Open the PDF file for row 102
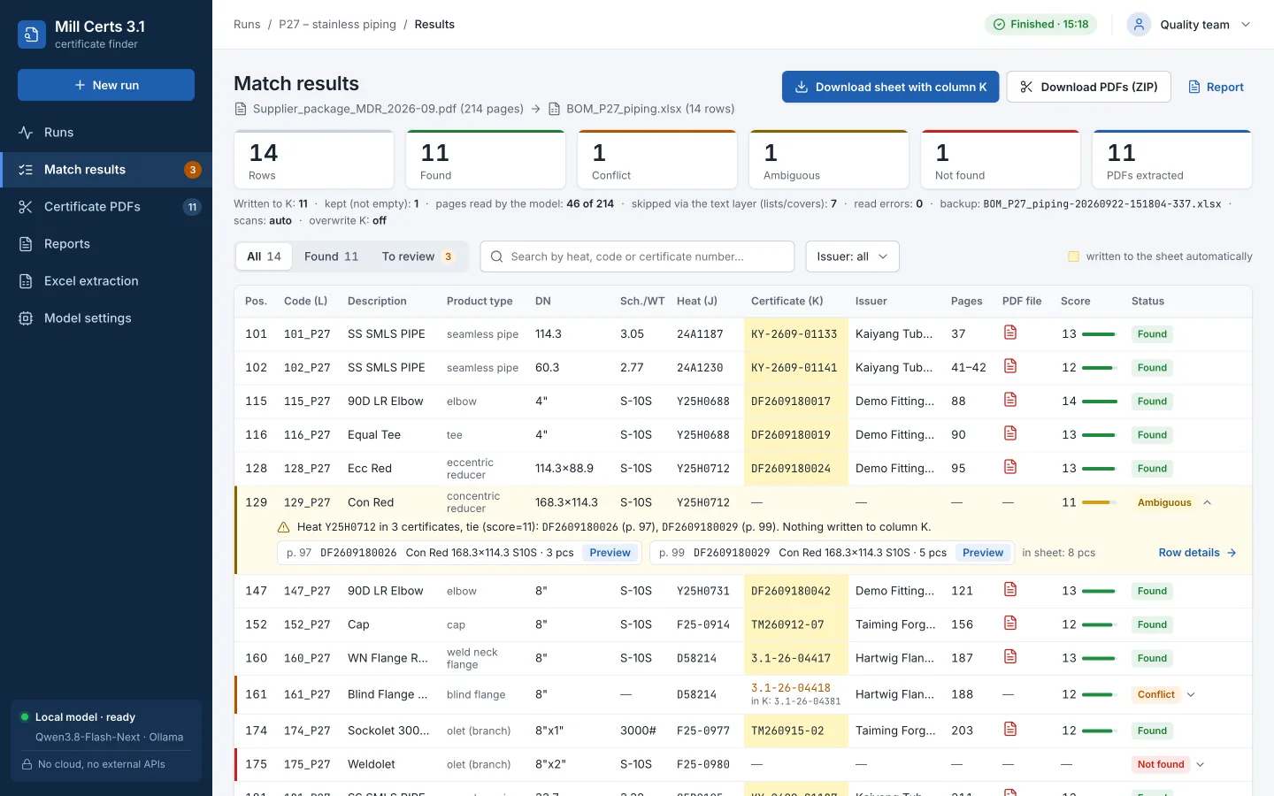 pos(1010,366)
